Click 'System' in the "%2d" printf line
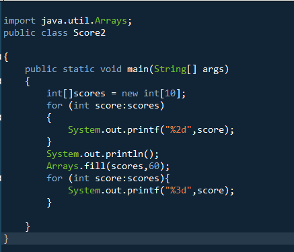294x252 pixels. click(84, 130)
